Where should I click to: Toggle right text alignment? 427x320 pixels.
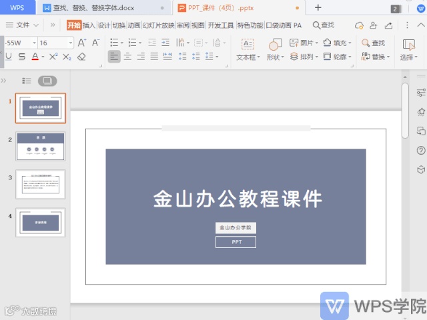pyautogui.click(x=141, y=57)
